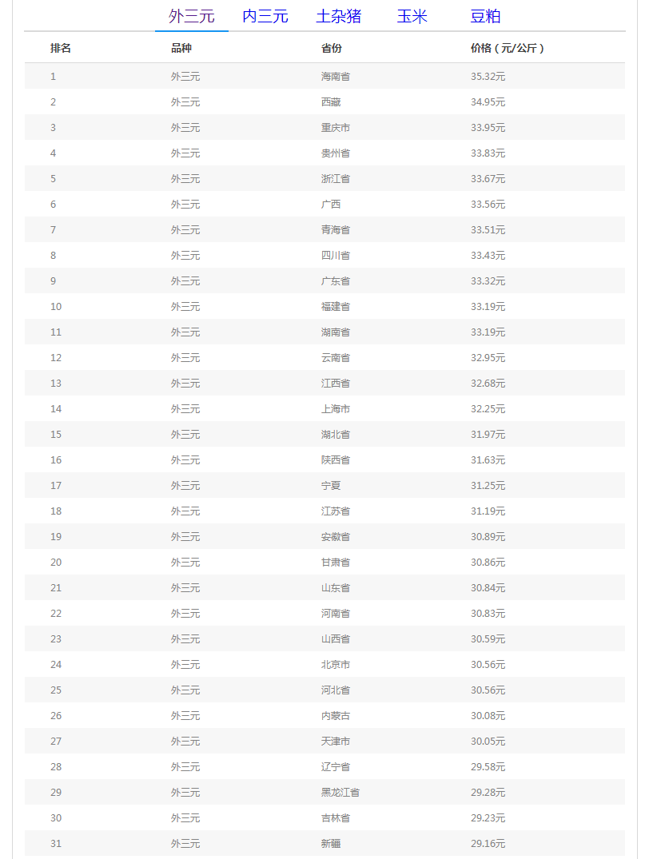Switch to the 玉米 tab
This screenshot has height=859, width=653.
[412, 16]
